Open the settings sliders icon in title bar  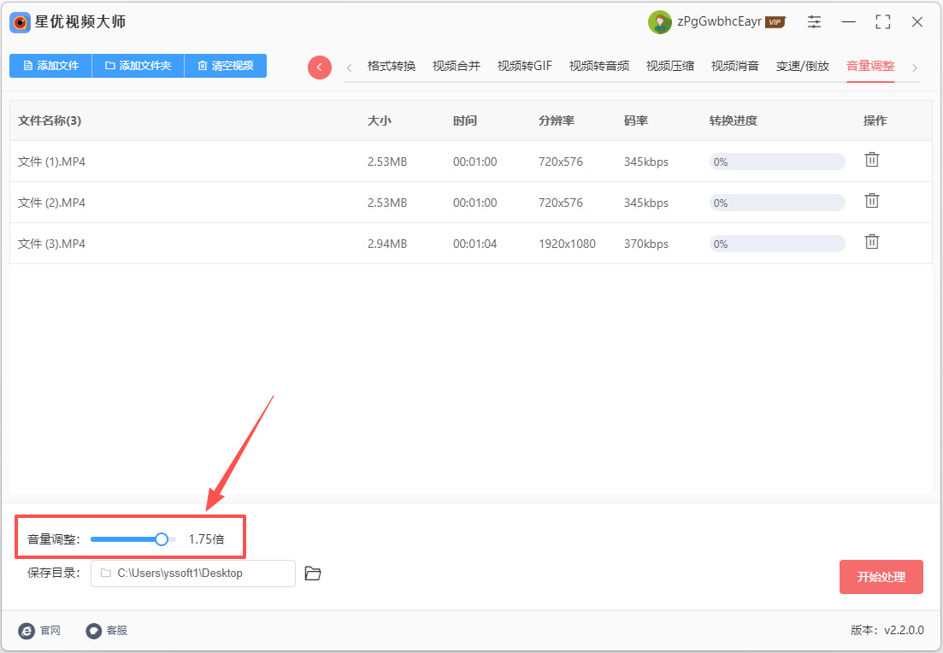[814, 22]
